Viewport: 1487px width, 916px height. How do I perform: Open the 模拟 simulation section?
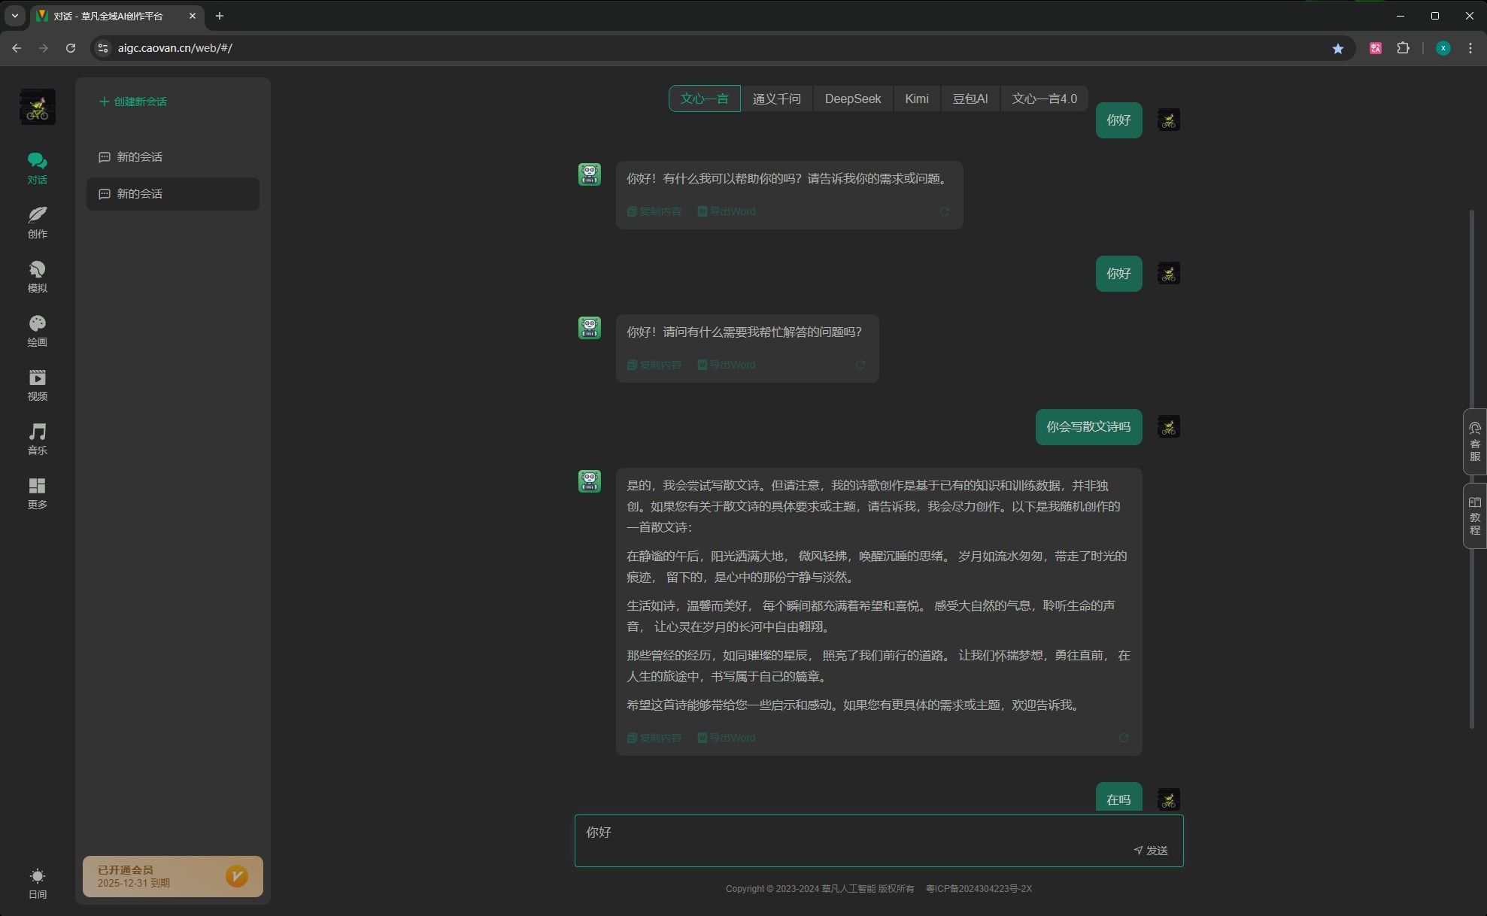[x=37, y=277]
